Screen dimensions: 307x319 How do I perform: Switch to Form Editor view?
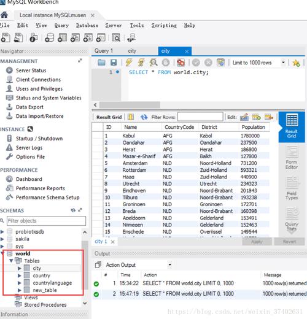coord(292,158)
